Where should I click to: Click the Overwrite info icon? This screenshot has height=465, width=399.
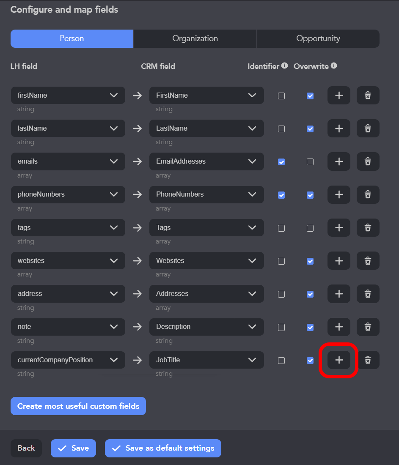[334, 66]
